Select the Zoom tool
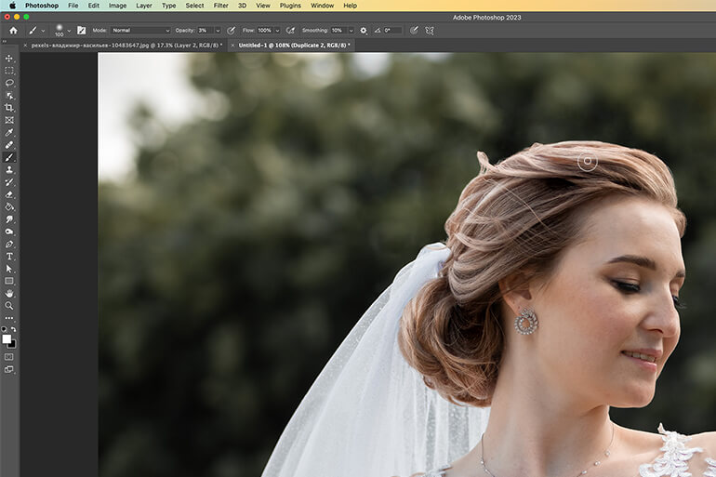This screenshot has width=716, height=477. tap(9, 305)
